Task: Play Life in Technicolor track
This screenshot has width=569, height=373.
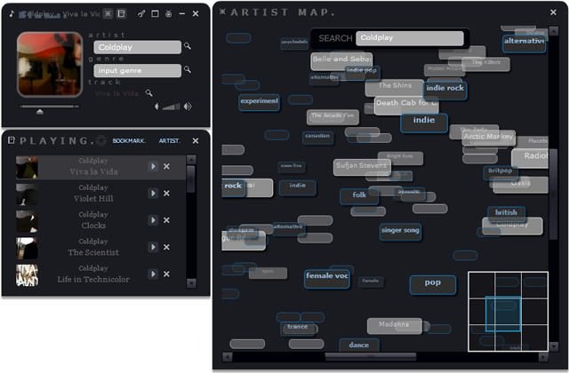Action: pos(153,274)
